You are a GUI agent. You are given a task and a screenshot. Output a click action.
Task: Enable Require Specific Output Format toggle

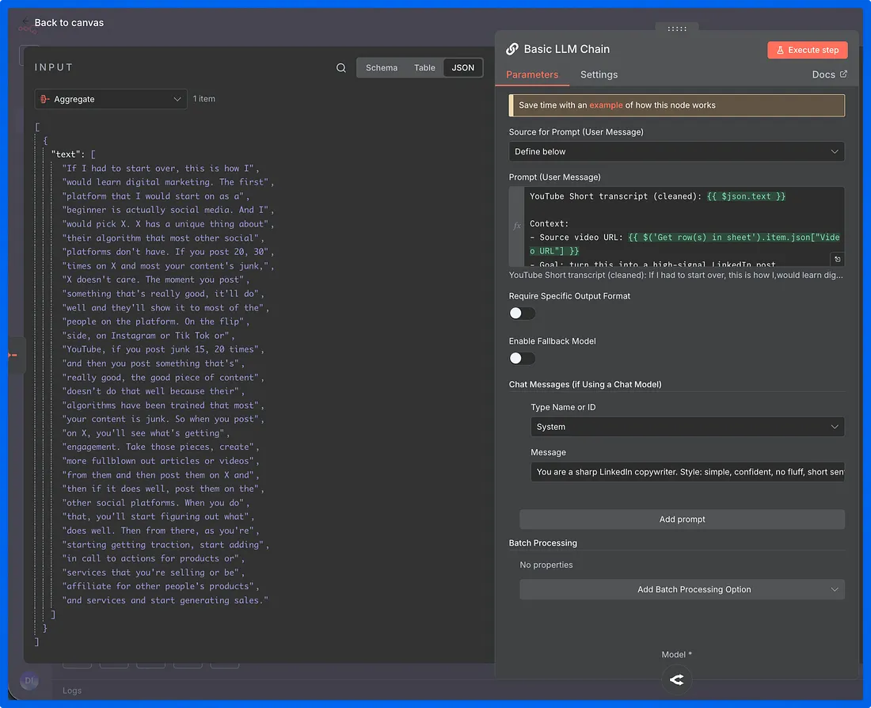(522, 313)
